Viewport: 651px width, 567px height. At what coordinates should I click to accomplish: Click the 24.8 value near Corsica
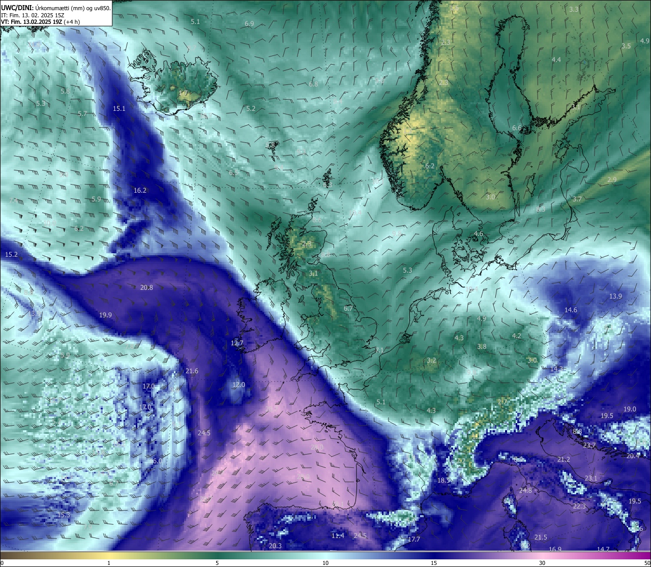click(525, 490)
